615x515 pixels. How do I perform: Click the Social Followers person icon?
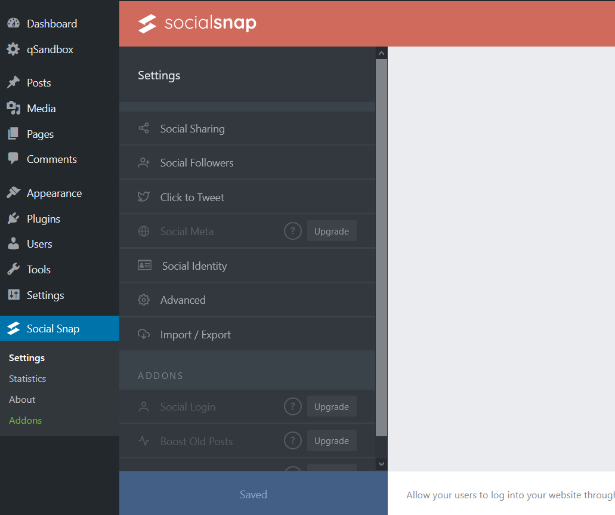click(143, 162)
